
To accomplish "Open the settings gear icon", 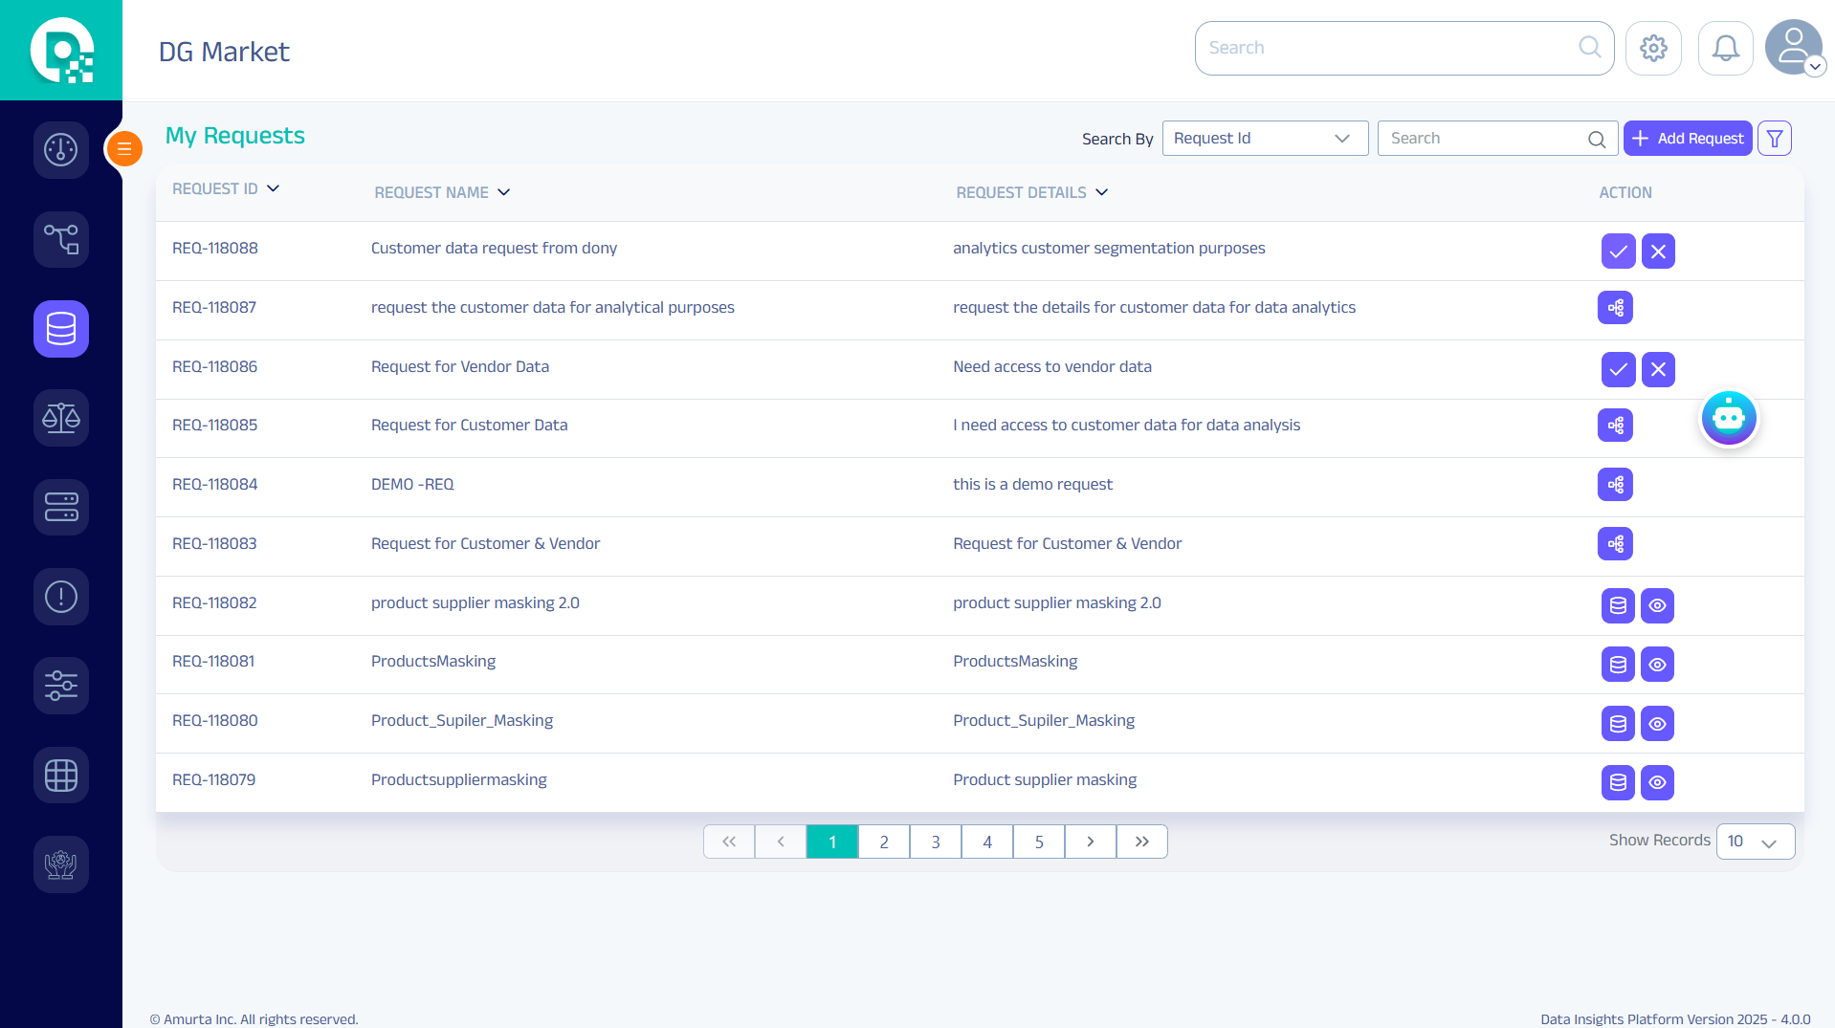I will pos(1653,48).
